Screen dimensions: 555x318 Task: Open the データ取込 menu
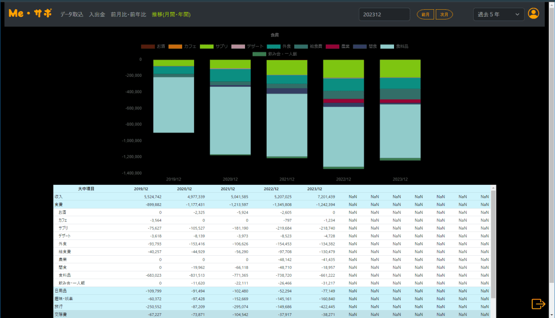coord(72,15)
